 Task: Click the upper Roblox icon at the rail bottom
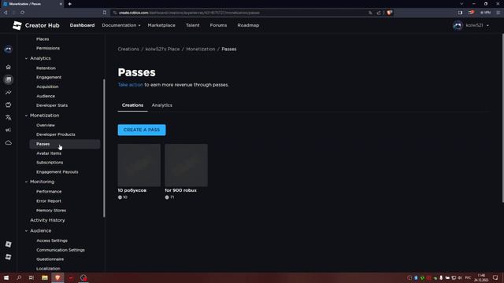(9, 244)
